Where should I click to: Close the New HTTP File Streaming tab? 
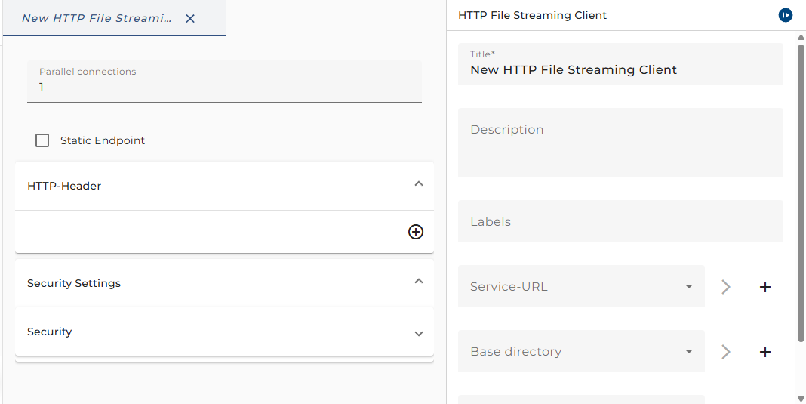(190, 19)
